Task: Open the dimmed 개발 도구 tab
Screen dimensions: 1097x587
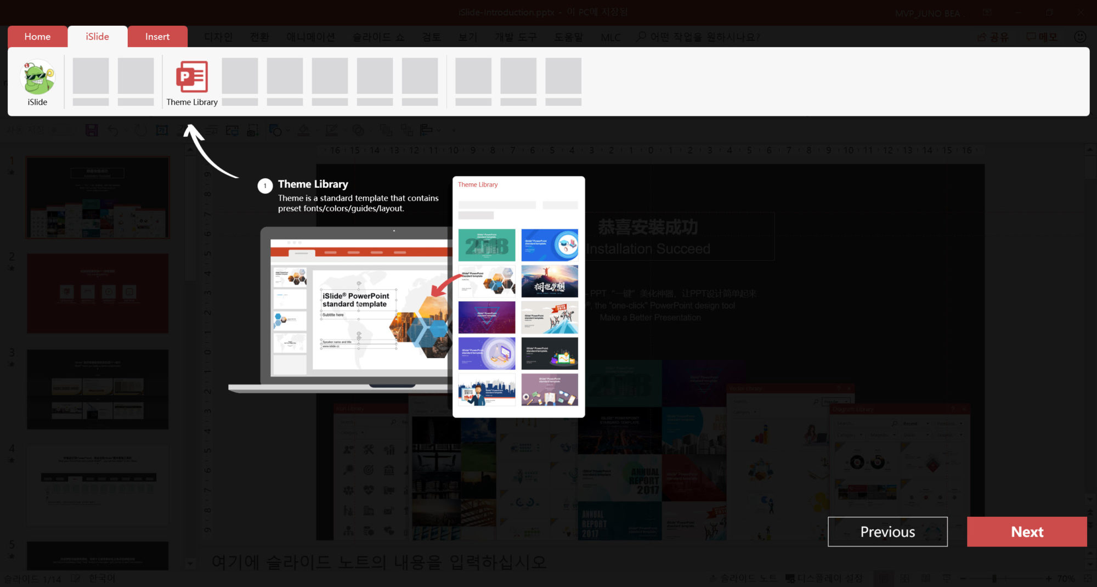Action: [516, 37]
